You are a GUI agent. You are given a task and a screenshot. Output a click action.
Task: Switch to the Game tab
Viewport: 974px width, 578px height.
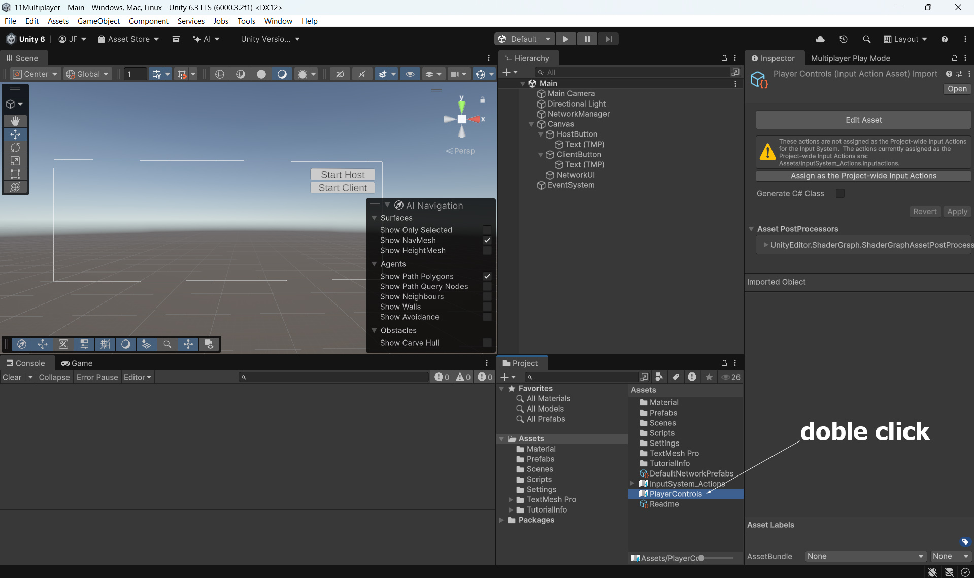point(77,363)
